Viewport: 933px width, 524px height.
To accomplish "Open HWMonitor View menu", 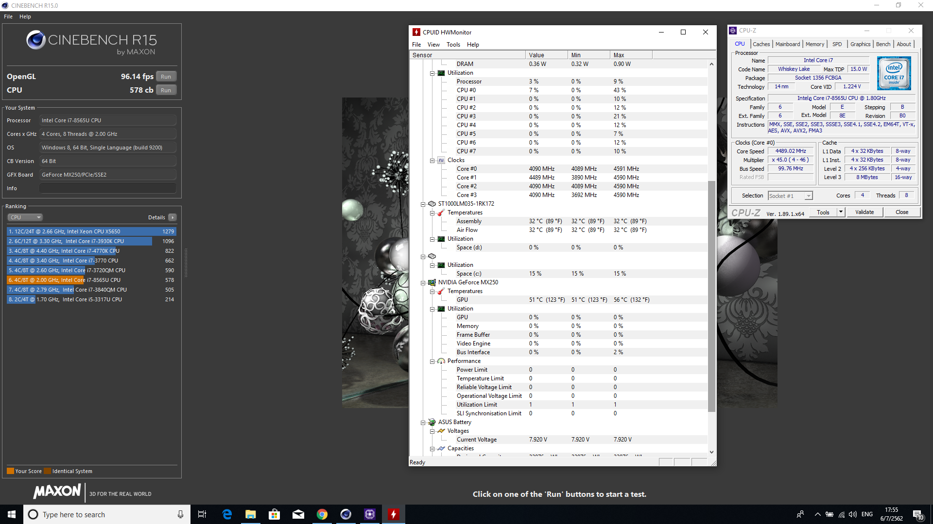I will tap(433, 45).
